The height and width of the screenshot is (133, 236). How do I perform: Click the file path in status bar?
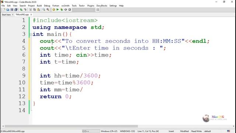click(x=13, y=132)
